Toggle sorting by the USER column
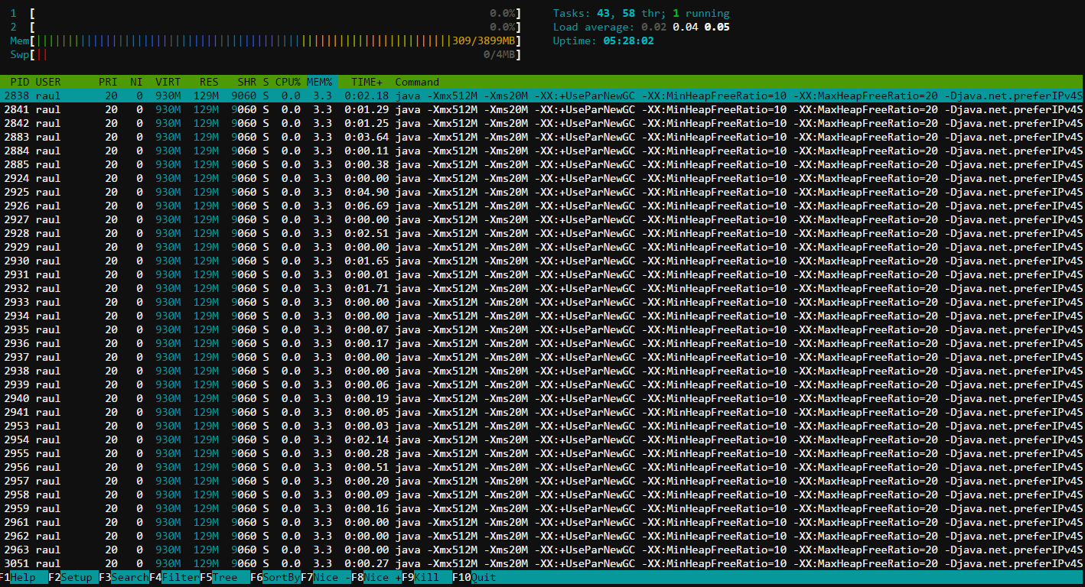 [x=44, y=82]
